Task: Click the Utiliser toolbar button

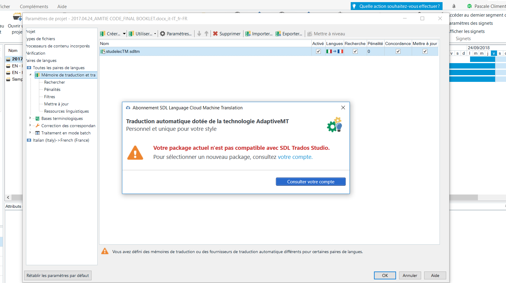Action: pyautogui.click(x=140, y=34)
